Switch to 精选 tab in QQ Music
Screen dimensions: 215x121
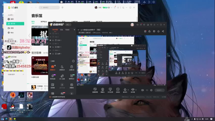[x=33, y=22]
